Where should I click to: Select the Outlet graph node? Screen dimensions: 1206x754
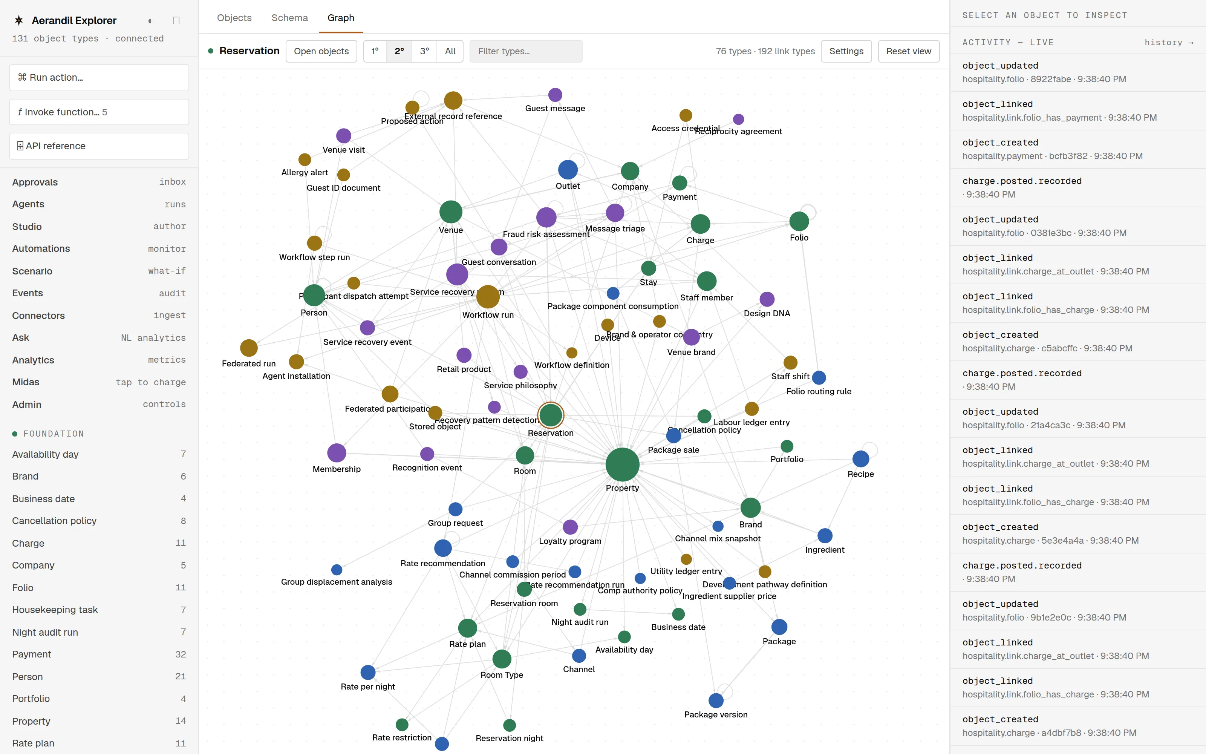568,170
